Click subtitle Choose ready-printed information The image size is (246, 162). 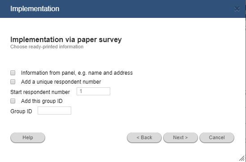point(47,47)
